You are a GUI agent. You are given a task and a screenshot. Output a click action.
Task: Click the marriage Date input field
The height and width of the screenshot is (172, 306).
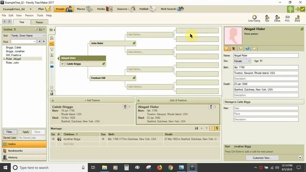(266, 108)
